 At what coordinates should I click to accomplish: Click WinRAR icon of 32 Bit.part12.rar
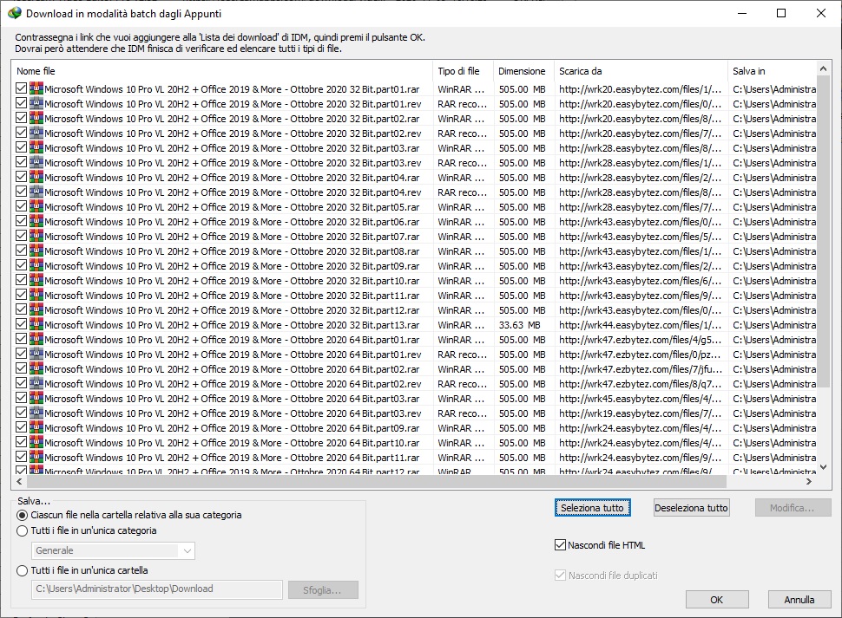pos(36,309)
